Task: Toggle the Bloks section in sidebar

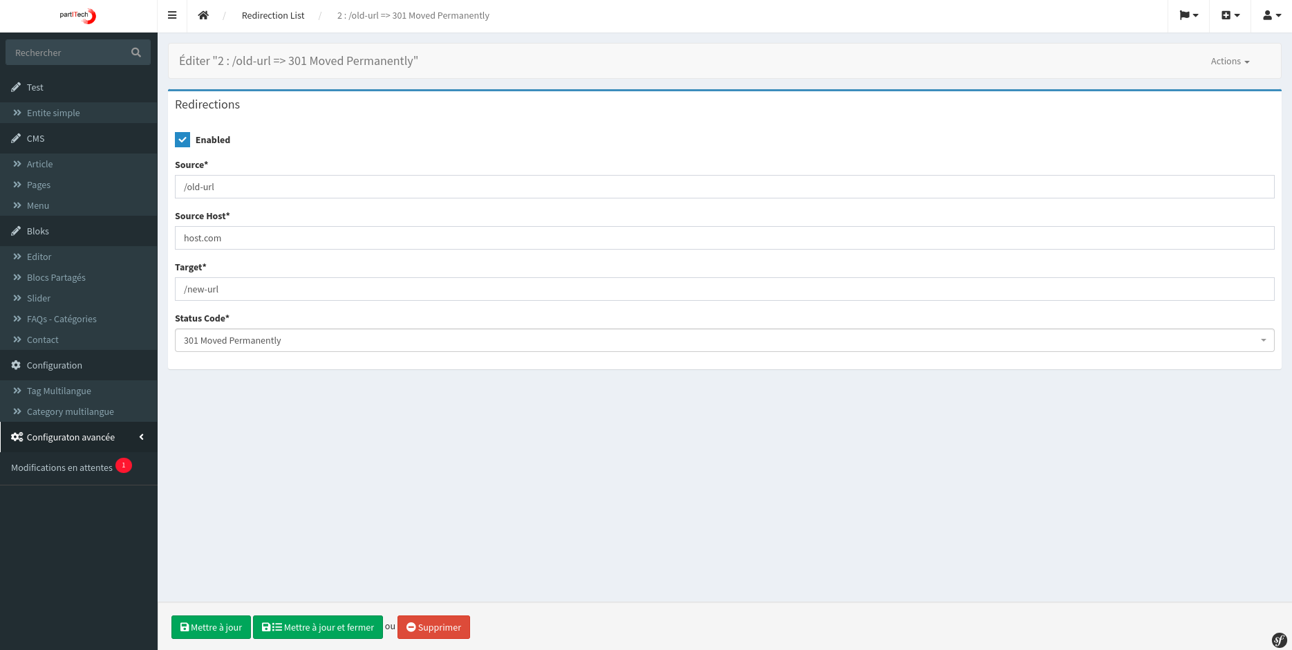Action: click(37, 231)
